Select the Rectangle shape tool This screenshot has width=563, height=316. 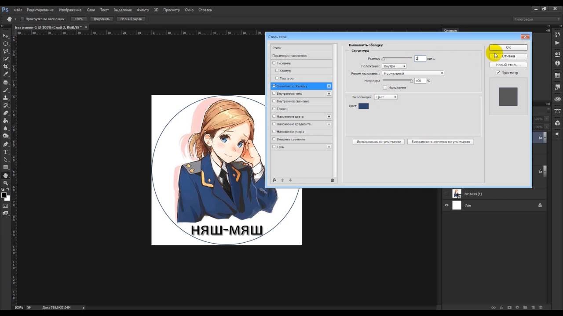click(6, 167)
